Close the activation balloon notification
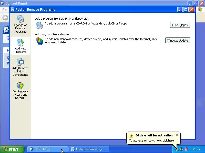Image resolution: width=205 pixels, height=153 pixels. tap(177, 135)
